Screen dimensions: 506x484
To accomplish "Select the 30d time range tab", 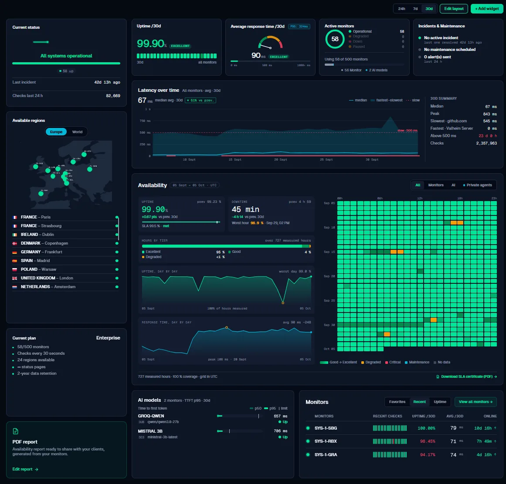I will pos(429,9).
